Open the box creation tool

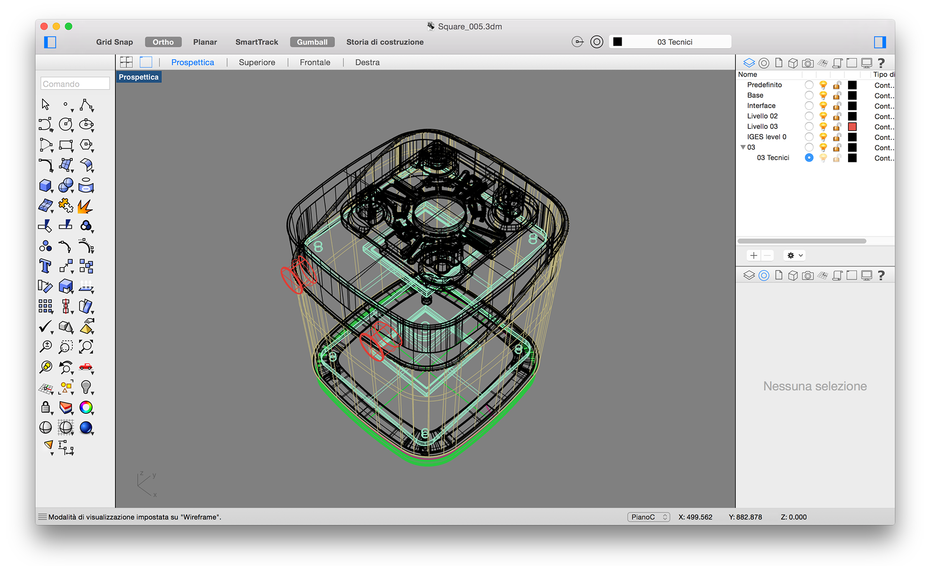pos(45,185)
